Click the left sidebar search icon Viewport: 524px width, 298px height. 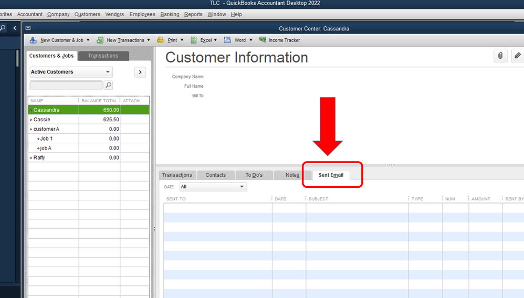pyautogui.click(x=3, y=28)
